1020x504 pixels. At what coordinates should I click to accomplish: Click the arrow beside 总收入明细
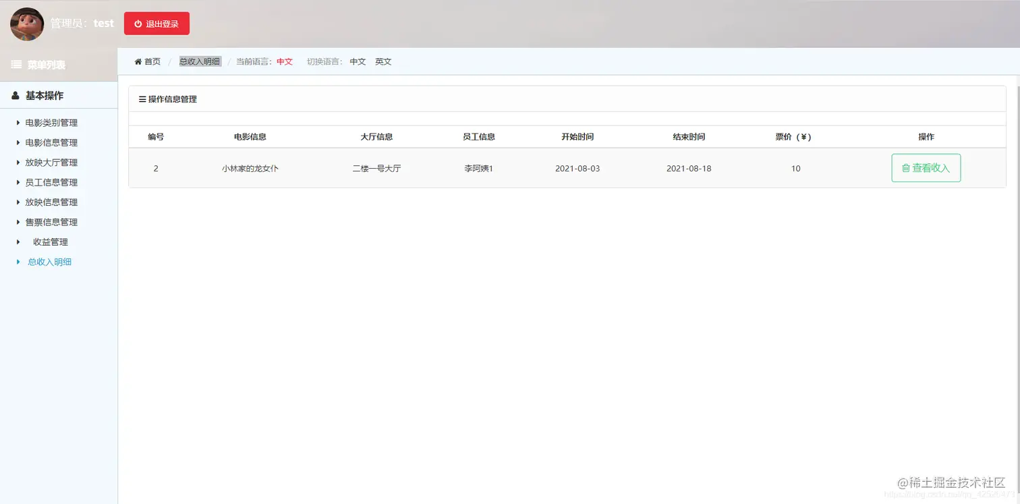18,262
